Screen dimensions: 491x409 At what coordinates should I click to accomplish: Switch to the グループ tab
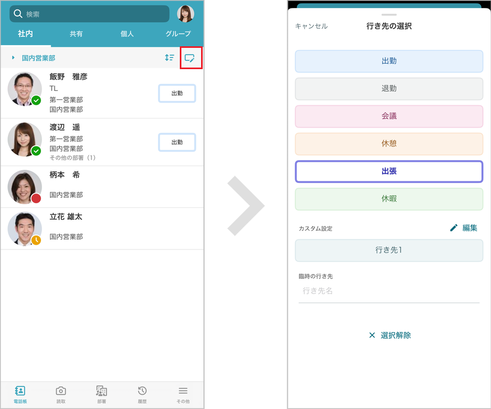tap(178, 34)
